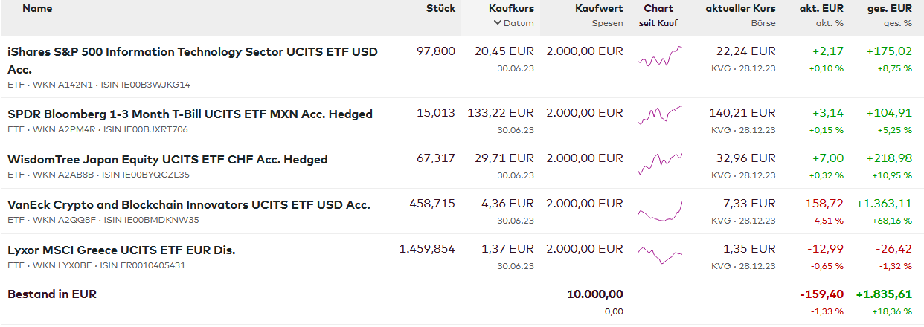
Task: View SPDR T-Bill sparkline chart
Action: tap(659, 114)
